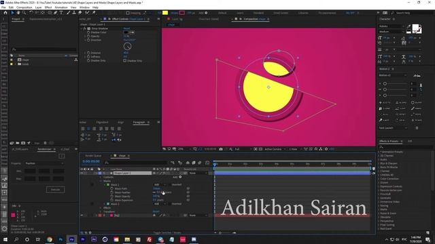Image resolution: width=435 pixels, height=244 pixels.
Task: Open Active Camera dropdown
Action: [x=275, y=149]
